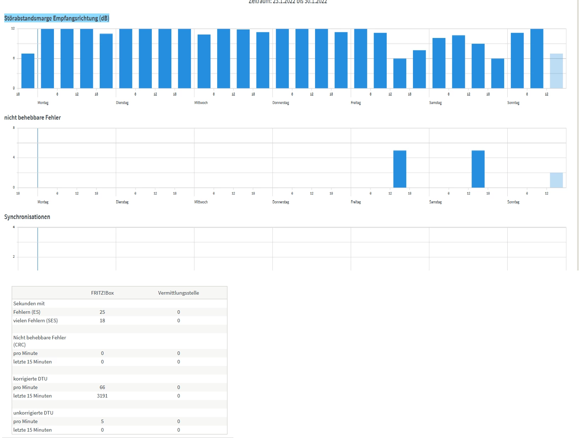The height and width of the screenshot is (438, 579).
Task: Select the 25 value in Fehlern (ES) row
Action: point(102,312)
